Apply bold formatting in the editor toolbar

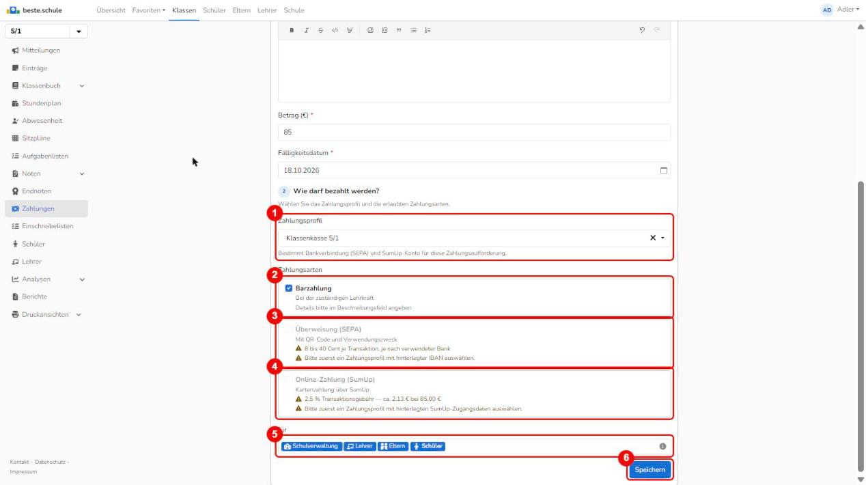pyautogui.click(x=292, y=31)
